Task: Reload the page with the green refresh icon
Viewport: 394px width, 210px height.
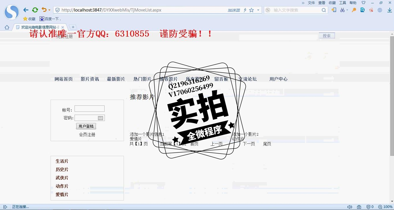Action: click(35, 10)
